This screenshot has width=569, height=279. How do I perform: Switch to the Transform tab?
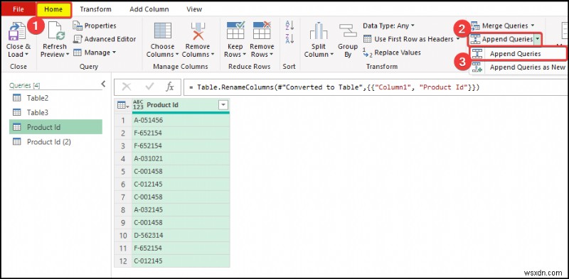click(x=95, y=9)
